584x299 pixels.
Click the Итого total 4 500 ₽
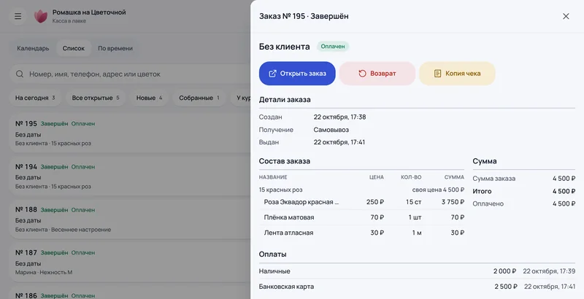564,191
